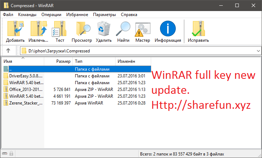Open the Найти magnifier search tool
Screen dimensions: 262x158
[x=123, y=29]
